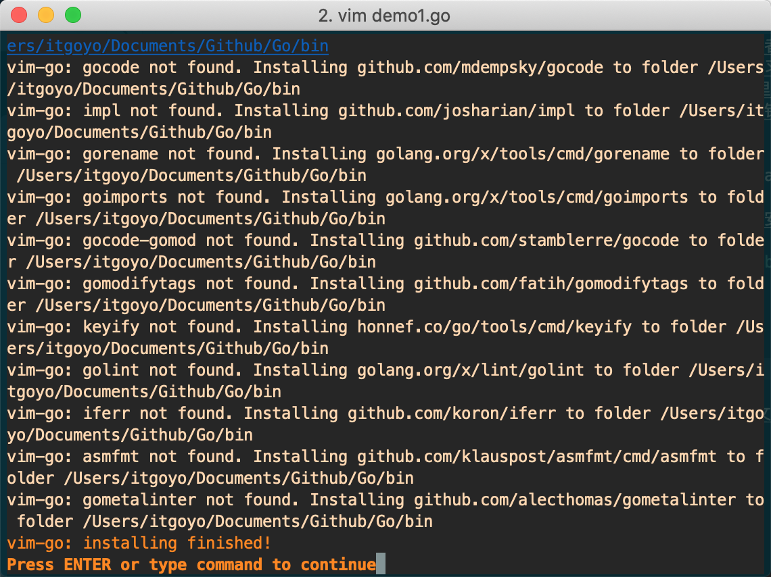Click 'github.com/koron/iferr' package path
Image resolution: width=771 pixels, height=577 pixels.
[x=452, y=413]
